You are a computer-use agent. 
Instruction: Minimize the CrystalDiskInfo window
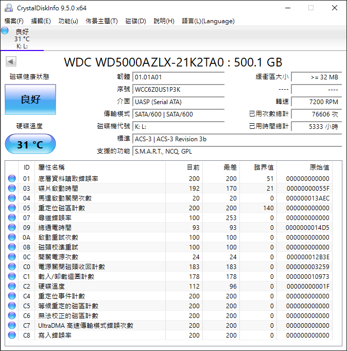[x=288, y=8]
